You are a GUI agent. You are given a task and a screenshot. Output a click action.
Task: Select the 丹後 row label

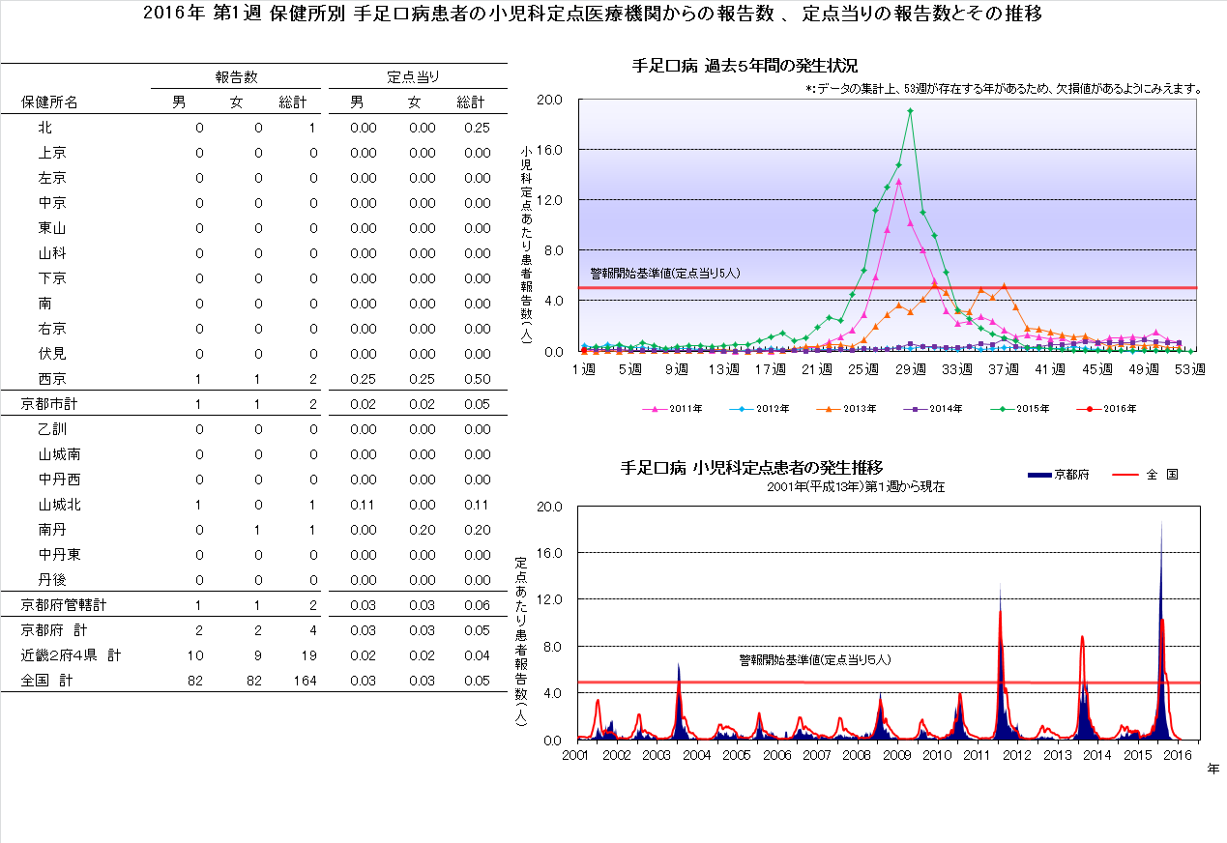[52, 580]
